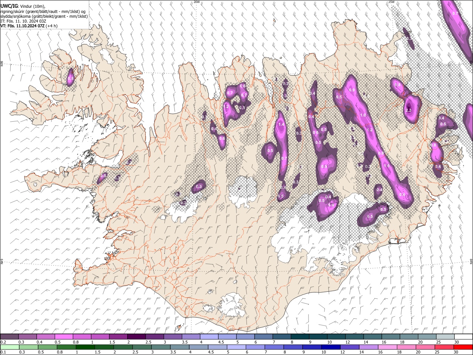
Task: Pick the top-row legend swatch labeled 25
Action: tap(446, 337)
